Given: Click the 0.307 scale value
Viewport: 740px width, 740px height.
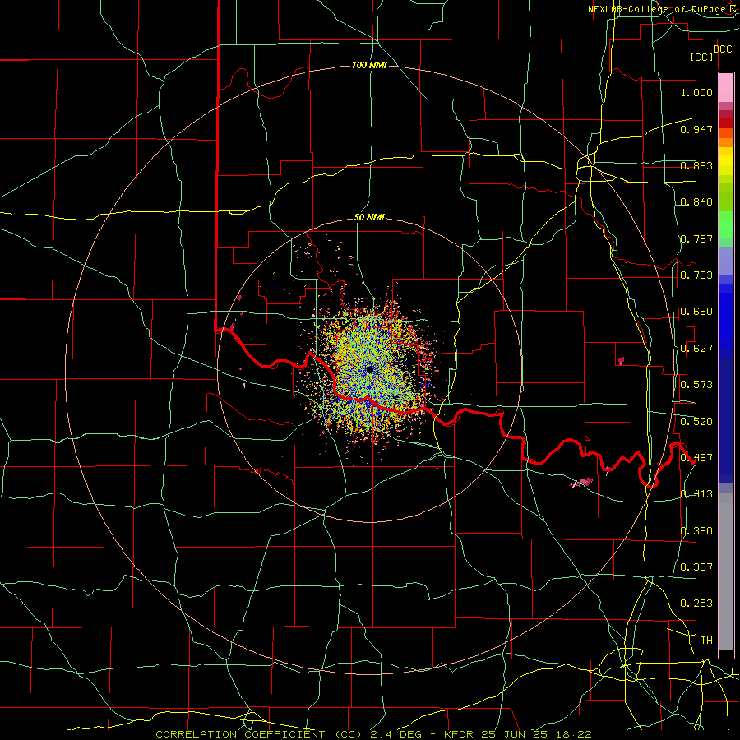Looking at the screenshot, I should (696, 567).
